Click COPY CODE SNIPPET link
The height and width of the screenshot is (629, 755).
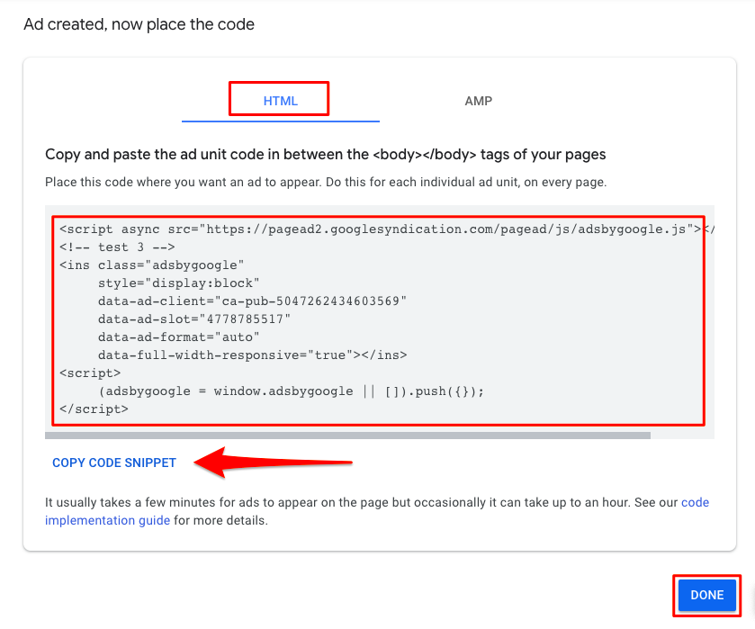[114, 463]
